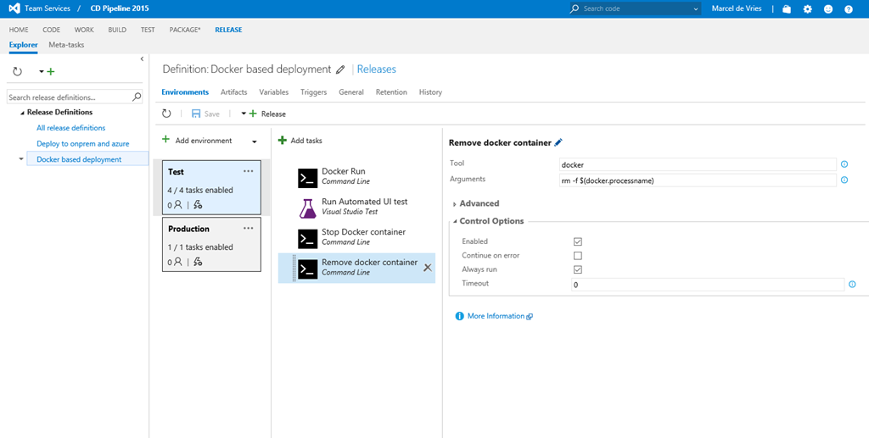Viewport: 869px width, 438px height.
Task: Collapse the Release Definitions tree node
Action: coord(22,113)
